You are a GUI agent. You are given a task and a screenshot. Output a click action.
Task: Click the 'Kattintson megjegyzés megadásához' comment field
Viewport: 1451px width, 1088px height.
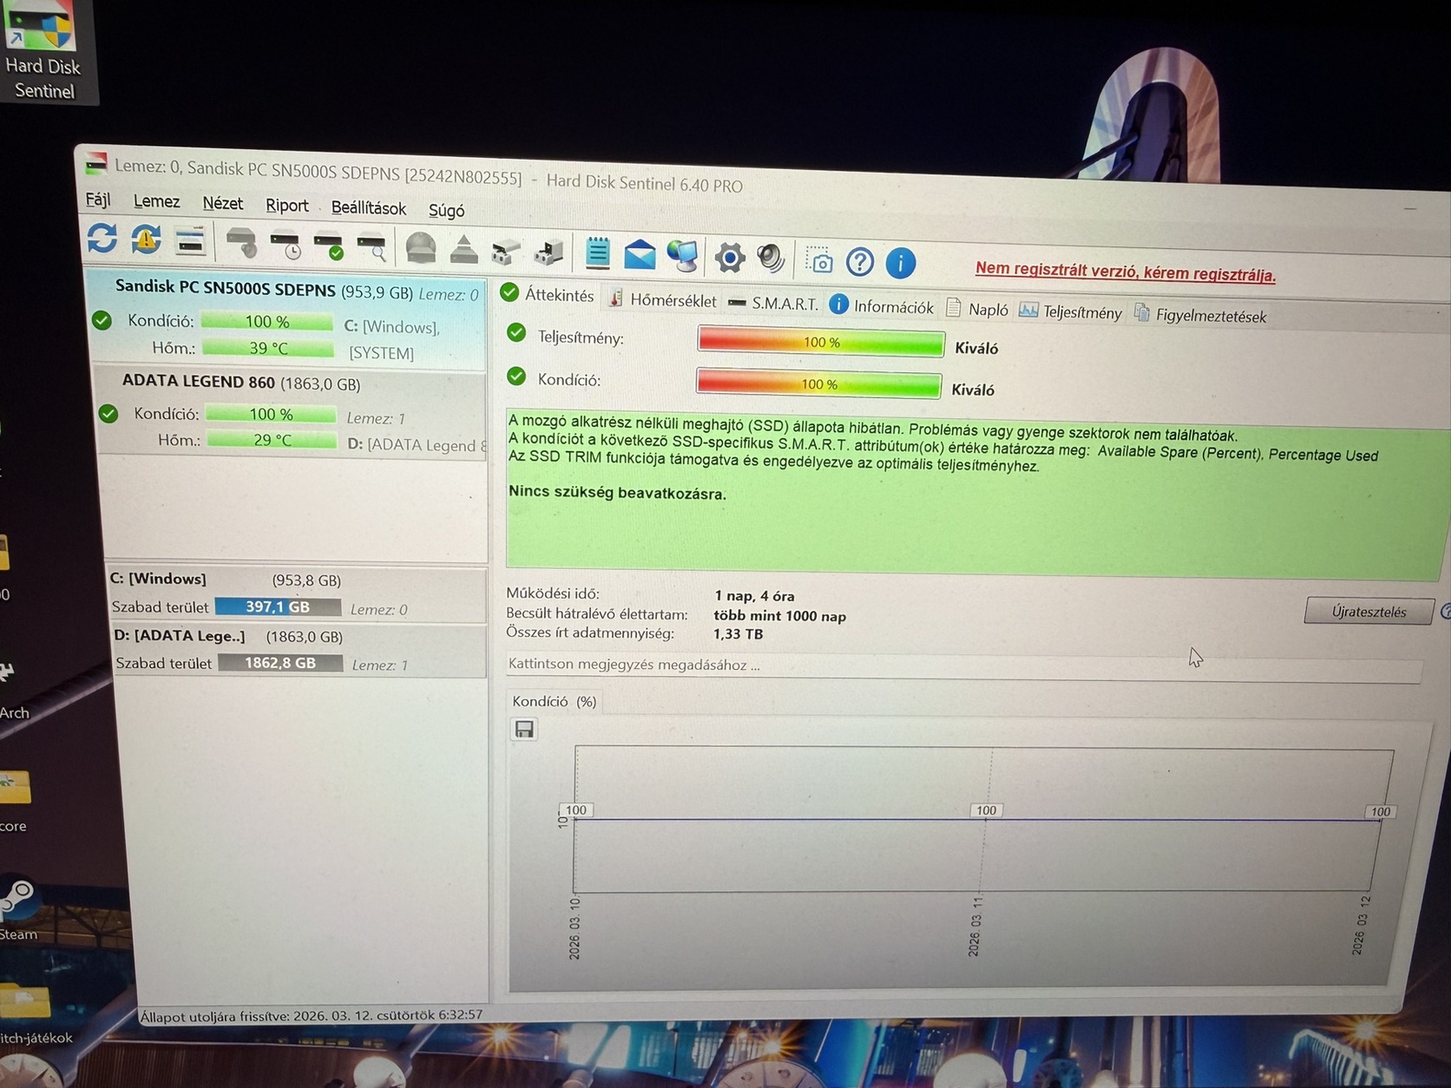tap(963, 666)
